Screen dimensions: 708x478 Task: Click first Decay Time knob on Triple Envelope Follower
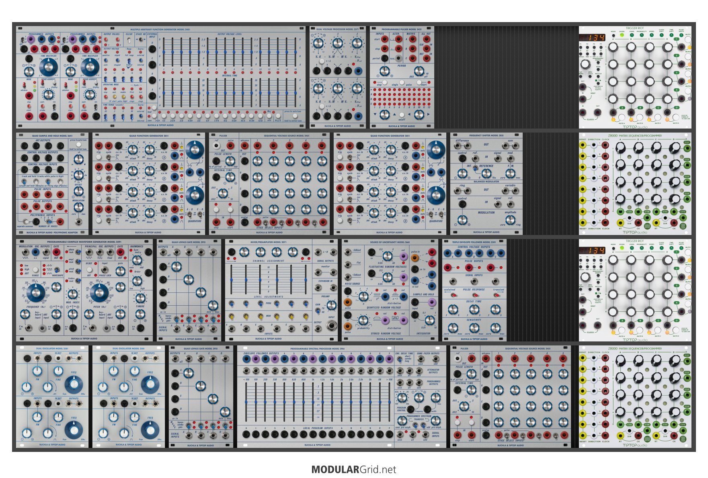click(453, 309)
